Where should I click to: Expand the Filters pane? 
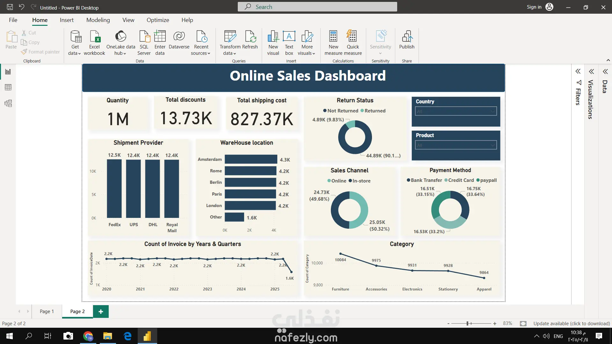click(578, 71)
